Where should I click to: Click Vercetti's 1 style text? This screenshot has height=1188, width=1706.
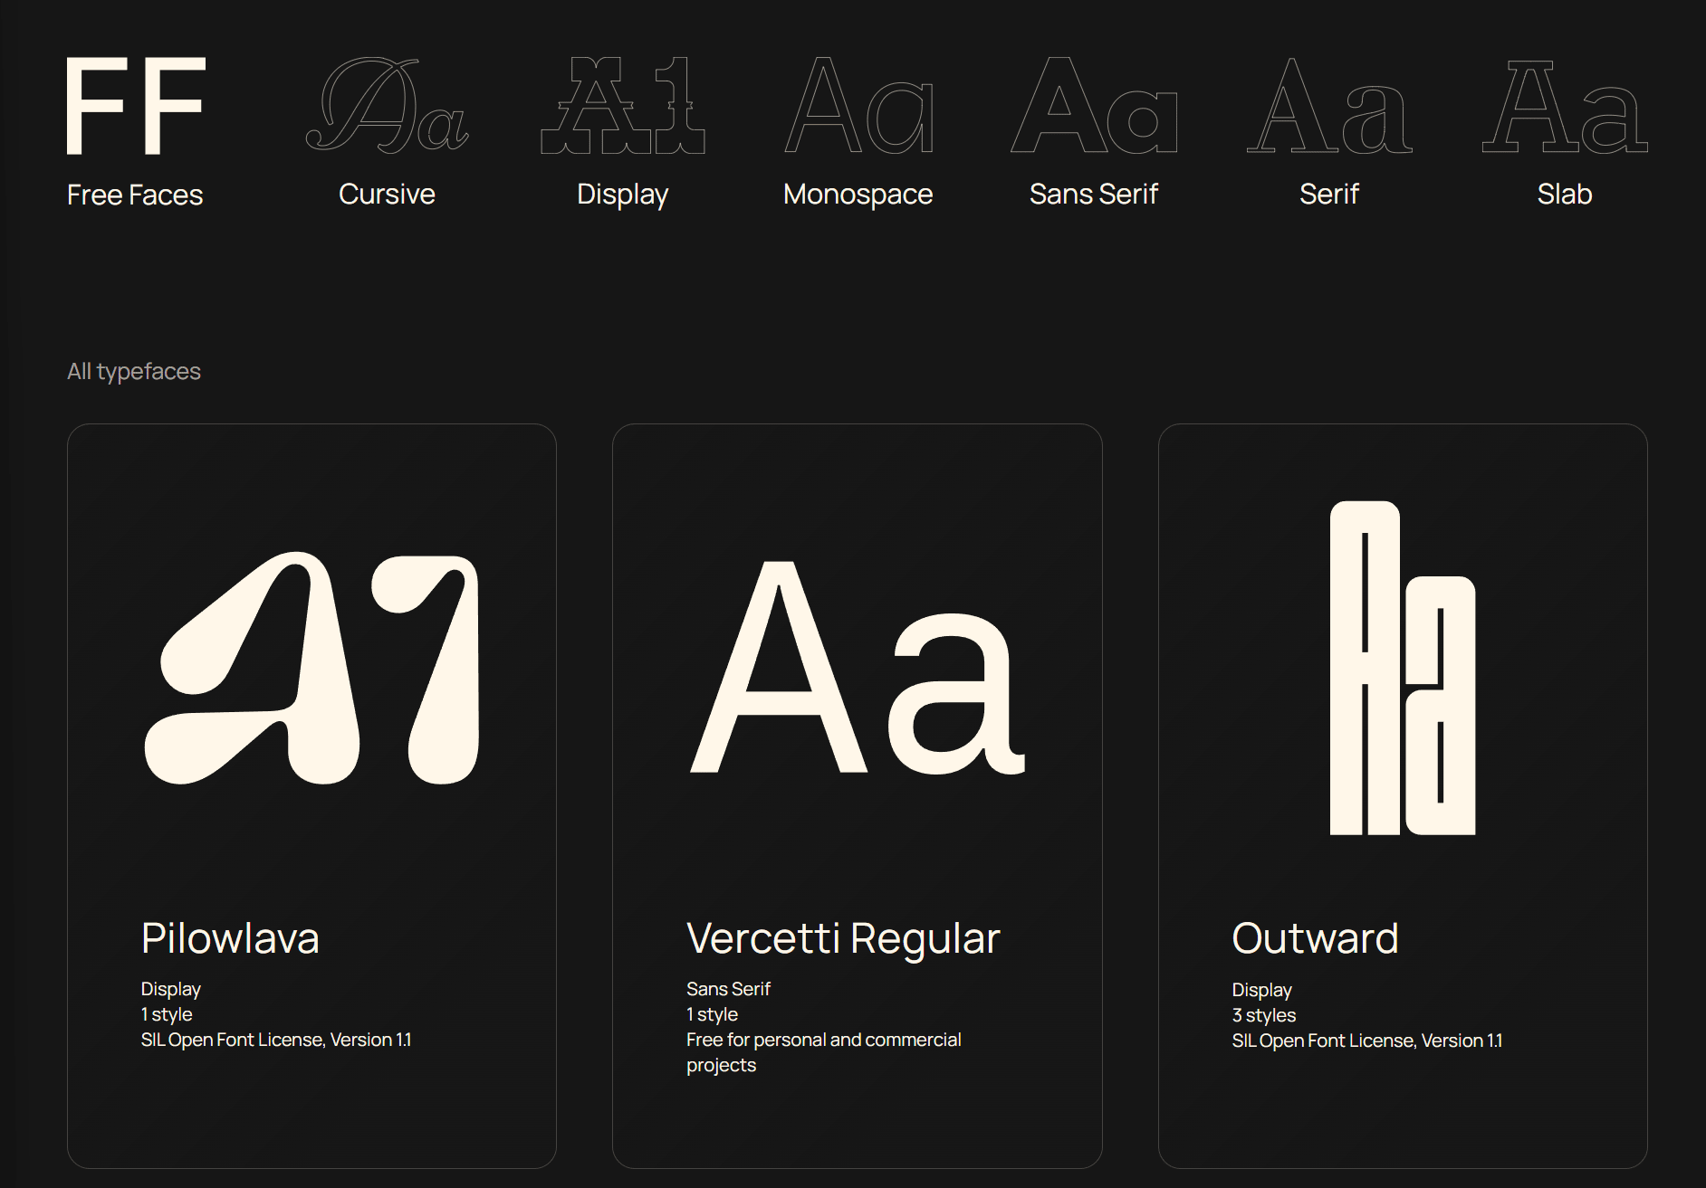[x=713, y=1014]
